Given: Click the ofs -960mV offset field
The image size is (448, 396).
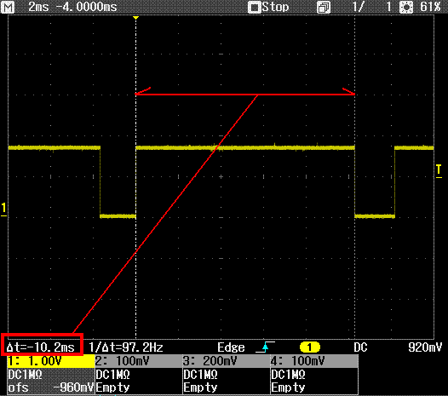Looking at the screenshot, I should 51,387.
